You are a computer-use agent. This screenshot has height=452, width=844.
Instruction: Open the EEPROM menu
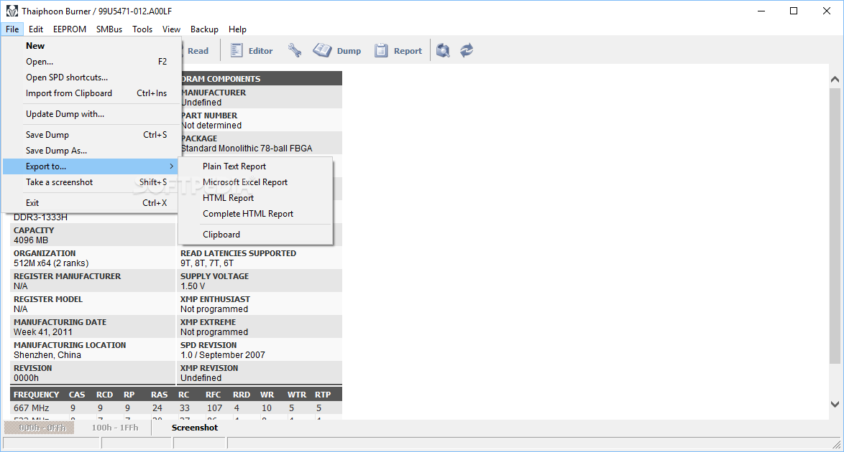point(70,29)
